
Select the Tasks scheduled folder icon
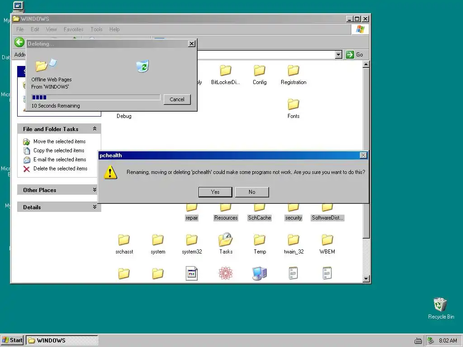click(226, 239)
